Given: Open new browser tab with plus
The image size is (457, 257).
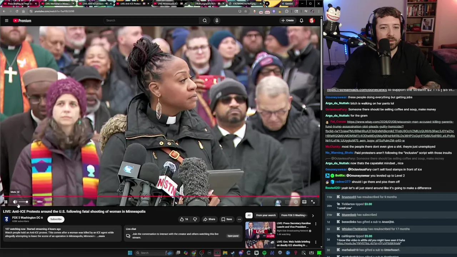Looking at the screenshot, I should tap(267, 4).
